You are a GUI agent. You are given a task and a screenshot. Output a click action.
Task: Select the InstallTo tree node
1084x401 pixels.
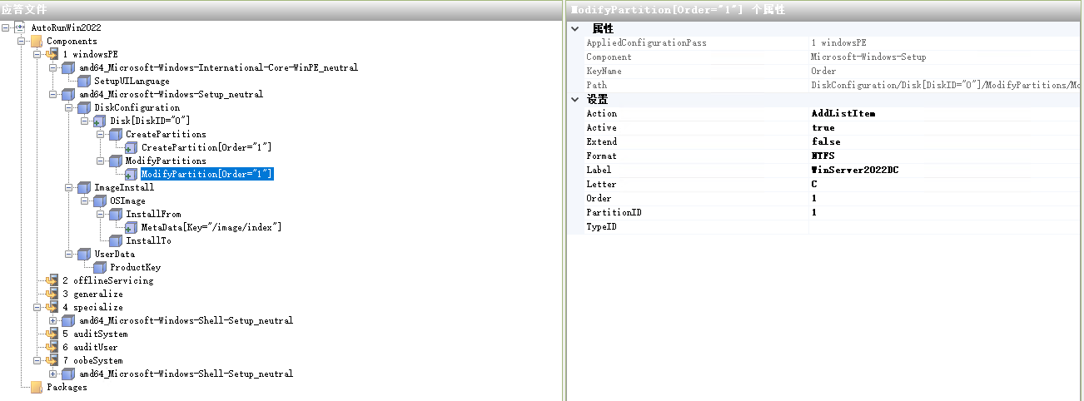[148, 240]
